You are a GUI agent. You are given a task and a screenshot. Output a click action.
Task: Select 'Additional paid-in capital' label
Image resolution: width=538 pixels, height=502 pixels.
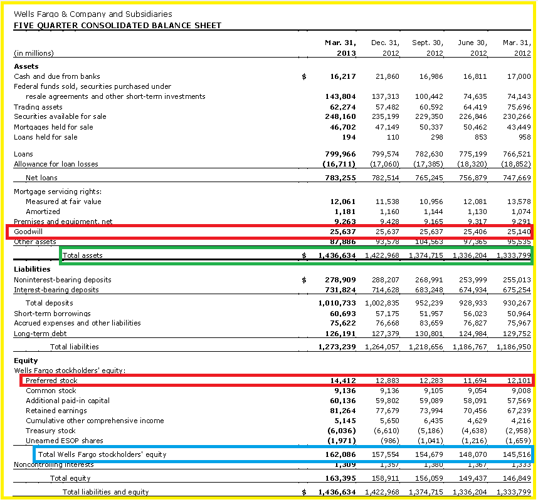point(68,401)
